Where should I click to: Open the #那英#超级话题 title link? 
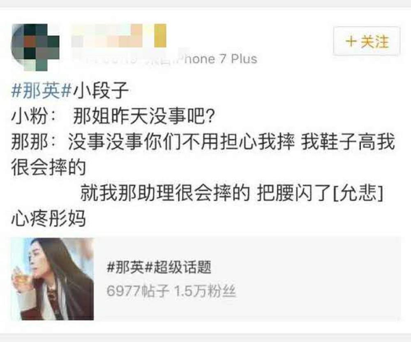coord(159,267)
